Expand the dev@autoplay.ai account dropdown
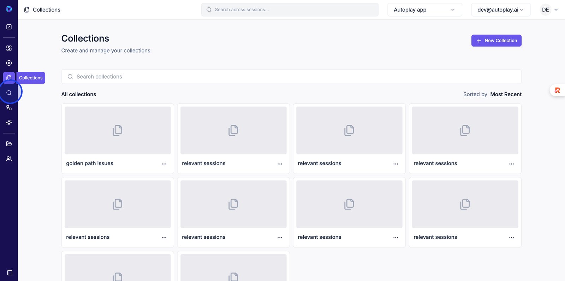 click(500, 10)
